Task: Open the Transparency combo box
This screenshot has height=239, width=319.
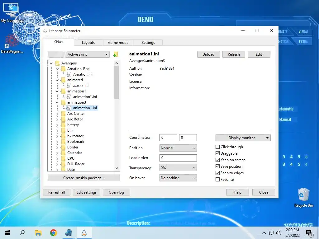Action: point(178,168)
